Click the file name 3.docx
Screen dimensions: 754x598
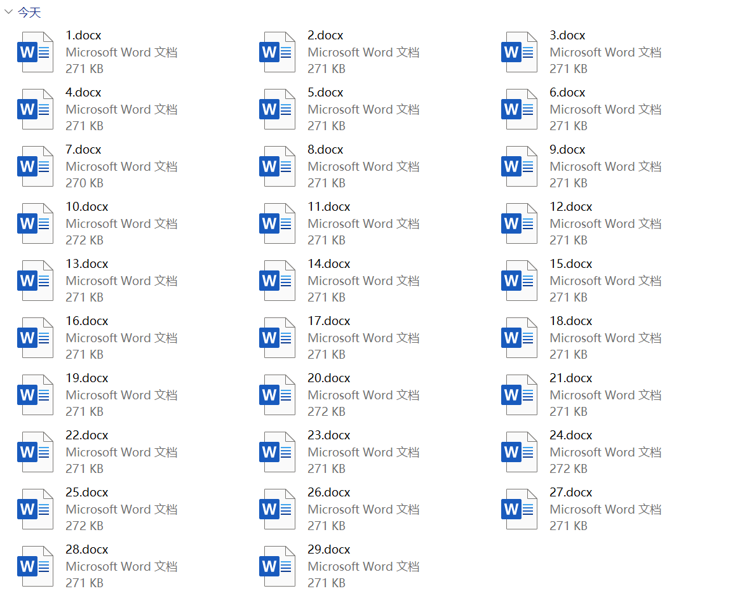(567, 35)
